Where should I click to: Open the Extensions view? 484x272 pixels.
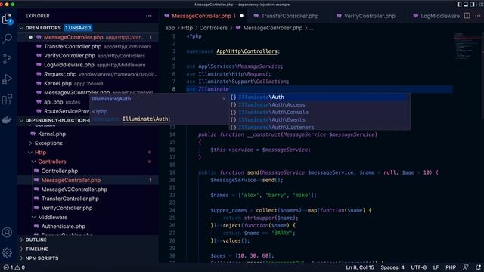[x=7, y=99]
